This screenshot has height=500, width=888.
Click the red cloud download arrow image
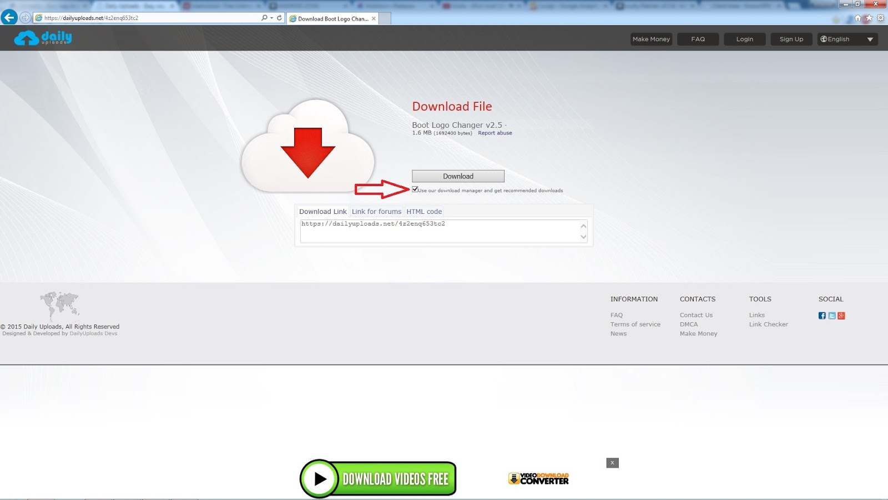point(307,147)
